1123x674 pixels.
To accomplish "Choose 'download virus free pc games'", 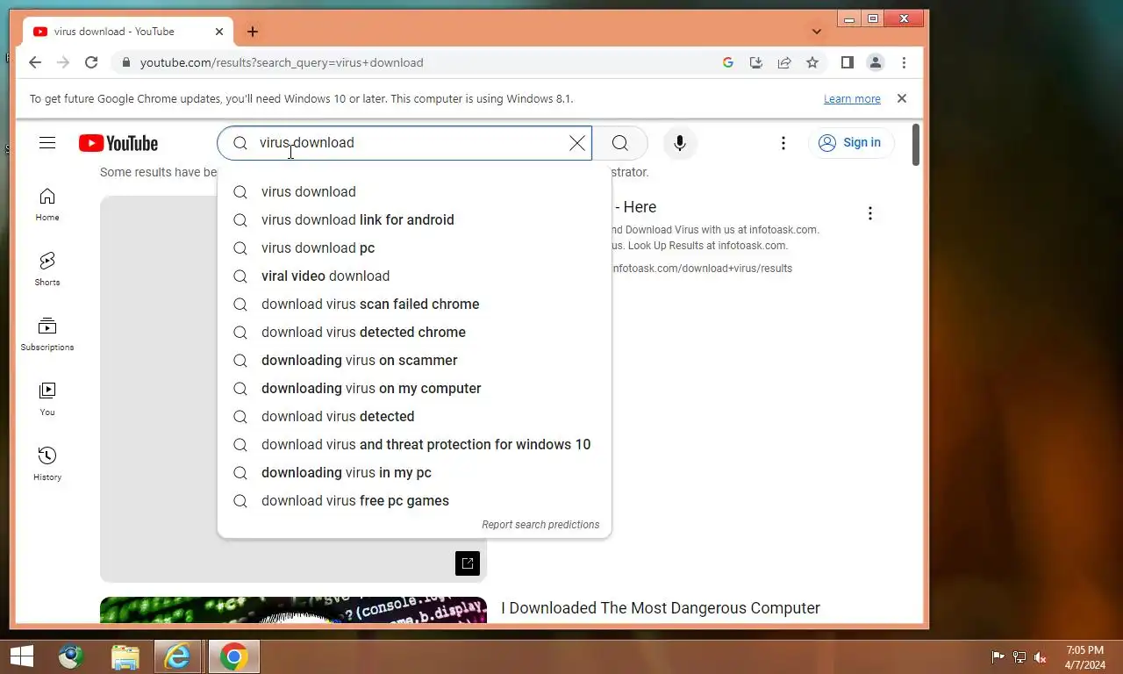I will coord(414,500).
